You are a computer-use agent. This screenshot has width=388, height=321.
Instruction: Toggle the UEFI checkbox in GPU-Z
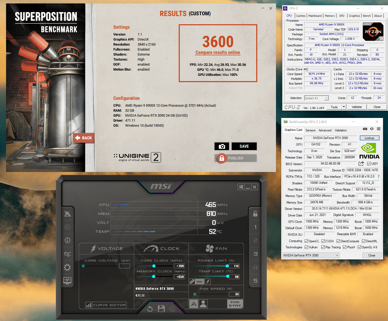pos(369,164)
